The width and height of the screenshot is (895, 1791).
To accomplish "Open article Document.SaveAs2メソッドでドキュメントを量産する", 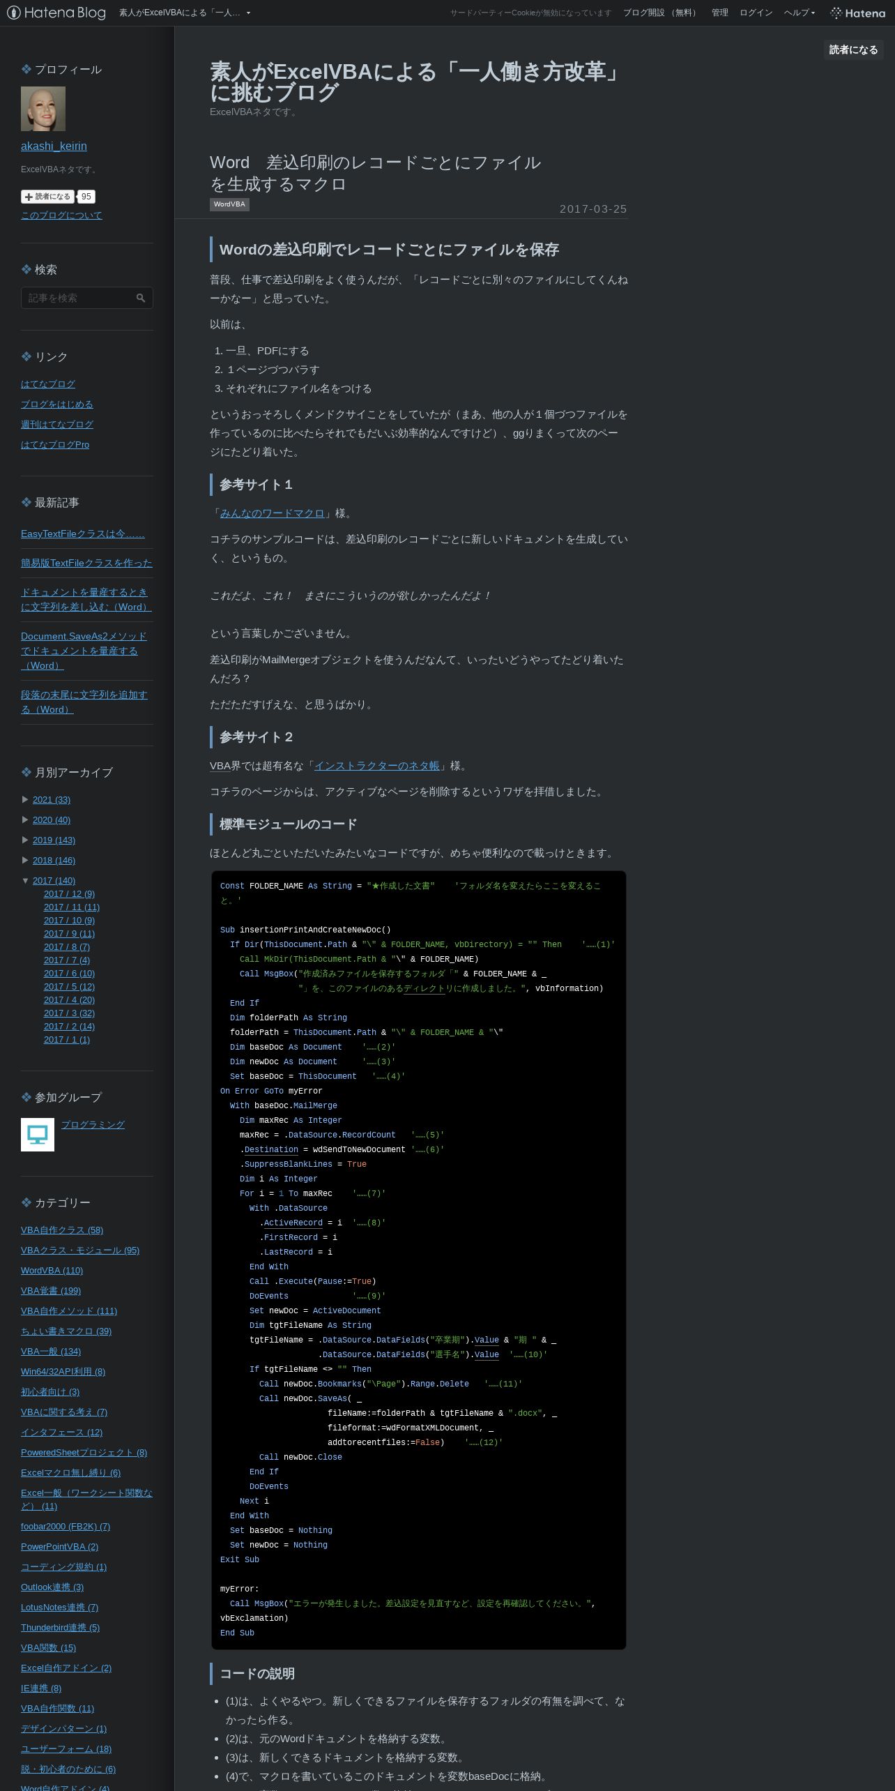I will [x=84, y=651].
